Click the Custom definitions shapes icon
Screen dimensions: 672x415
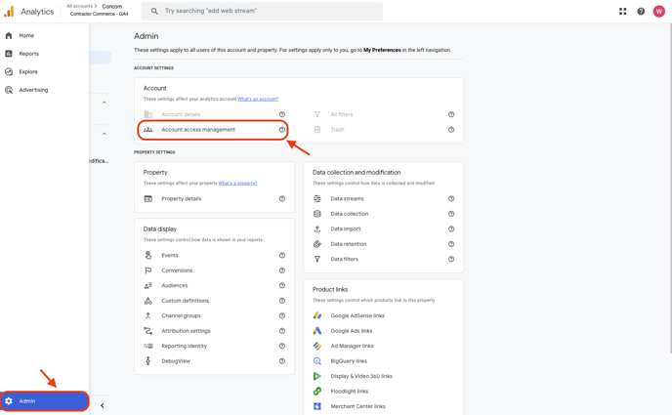click(x=147, y=301)
